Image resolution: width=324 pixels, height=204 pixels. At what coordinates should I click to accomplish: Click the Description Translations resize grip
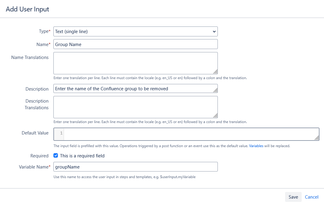coord(215,116)
